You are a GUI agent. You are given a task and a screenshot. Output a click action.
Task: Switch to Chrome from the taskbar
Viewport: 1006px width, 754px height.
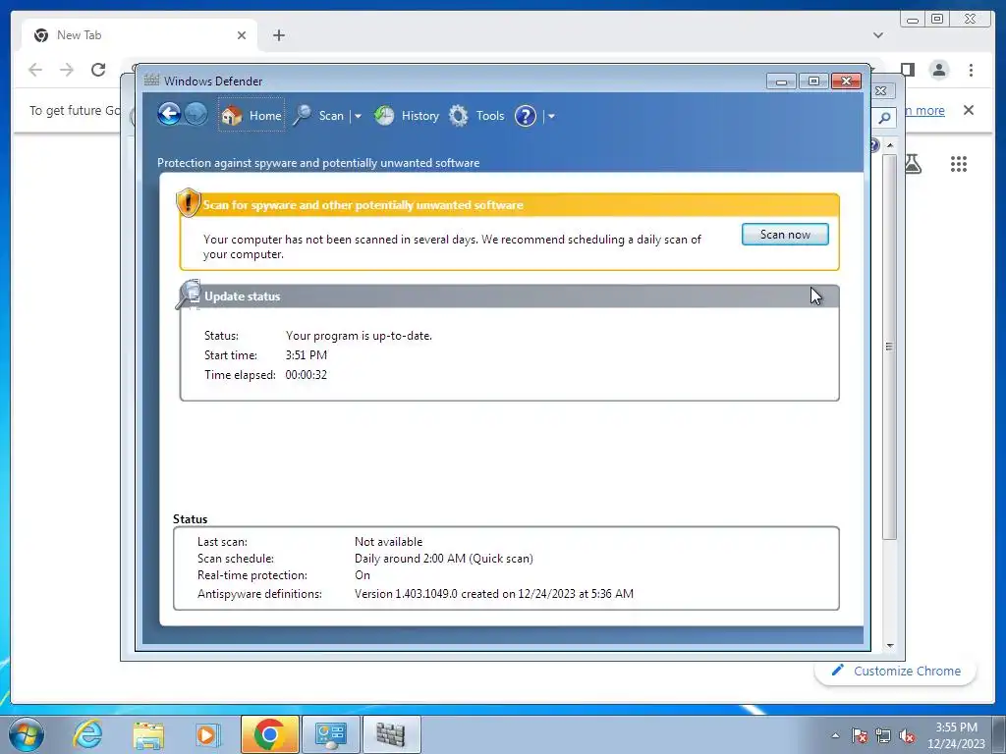[269, 734]
